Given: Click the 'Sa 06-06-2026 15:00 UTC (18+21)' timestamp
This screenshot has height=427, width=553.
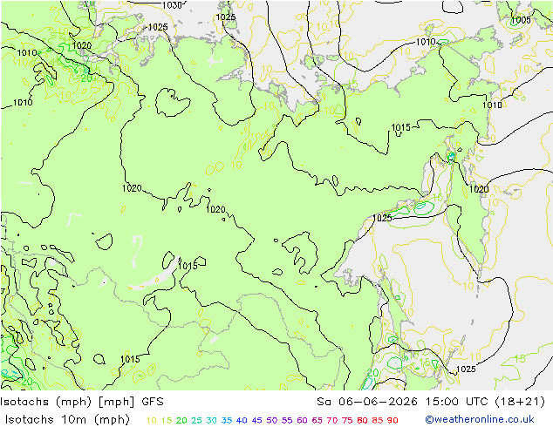Looking at the screenshot, I should [431, 401].
